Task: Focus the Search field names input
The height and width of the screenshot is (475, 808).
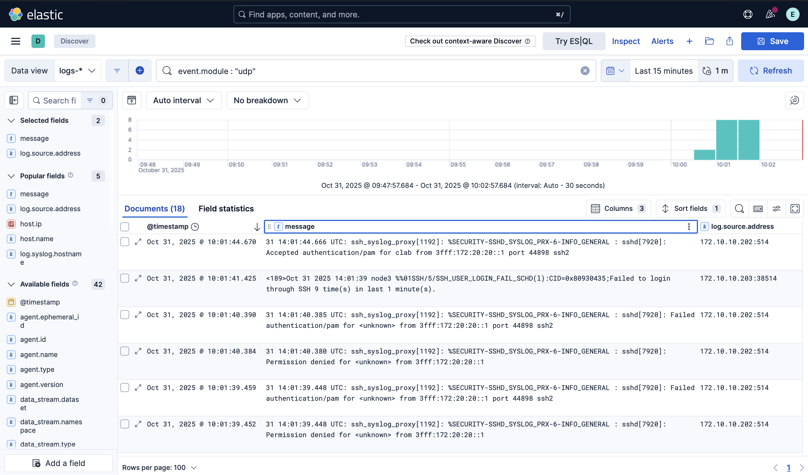Action: point(55,100)
